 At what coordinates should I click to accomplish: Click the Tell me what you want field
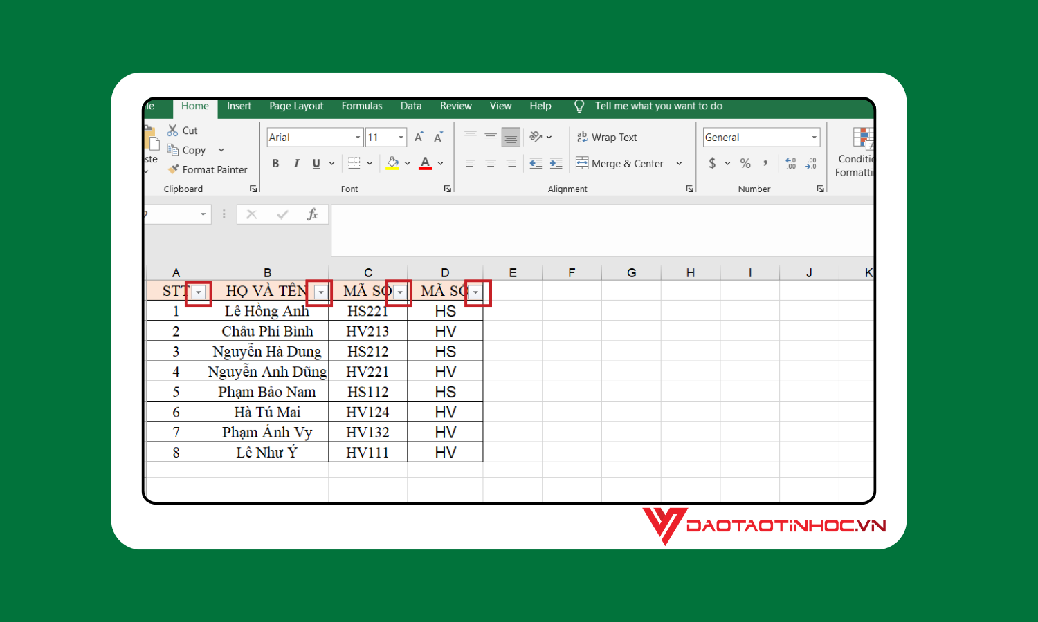click(x=658, y=106)
